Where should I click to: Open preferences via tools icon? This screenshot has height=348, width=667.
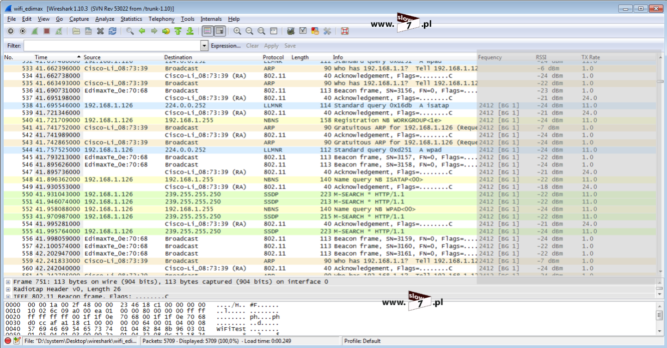(x=327, y=31)
